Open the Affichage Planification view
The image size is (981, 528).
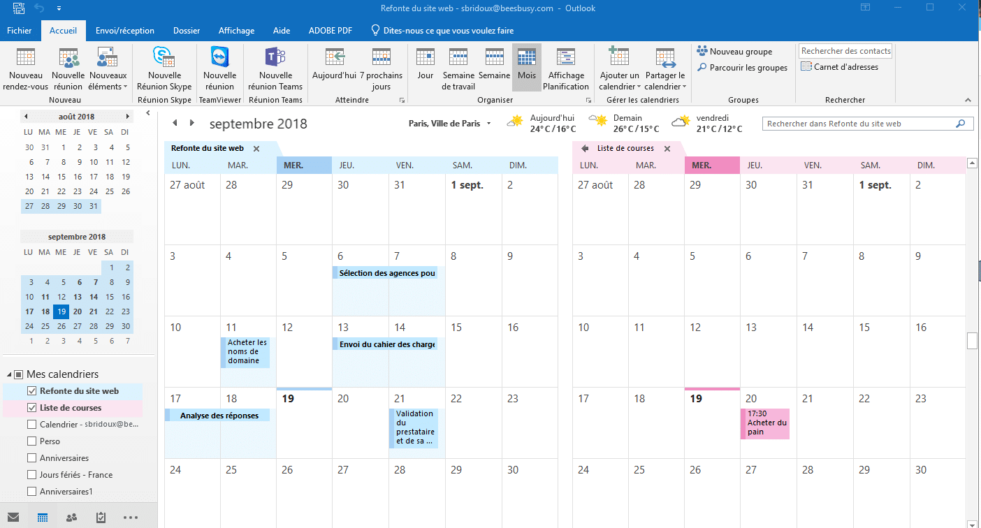[566, 69]
